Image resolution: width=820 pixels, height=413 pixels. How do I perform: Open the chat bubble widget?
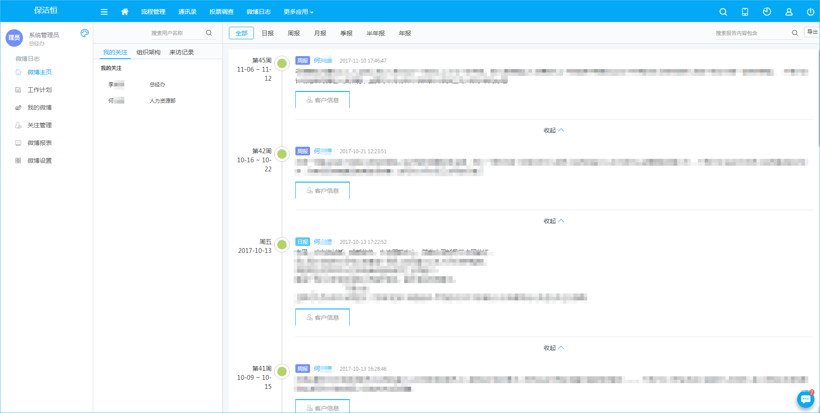click(805, 399)
